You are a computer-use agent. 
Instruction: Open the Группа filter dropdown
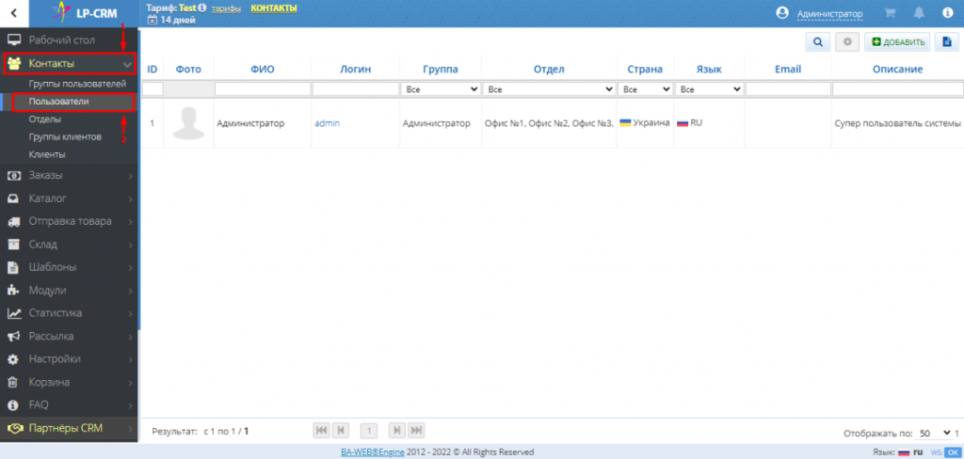click(441, 89)
